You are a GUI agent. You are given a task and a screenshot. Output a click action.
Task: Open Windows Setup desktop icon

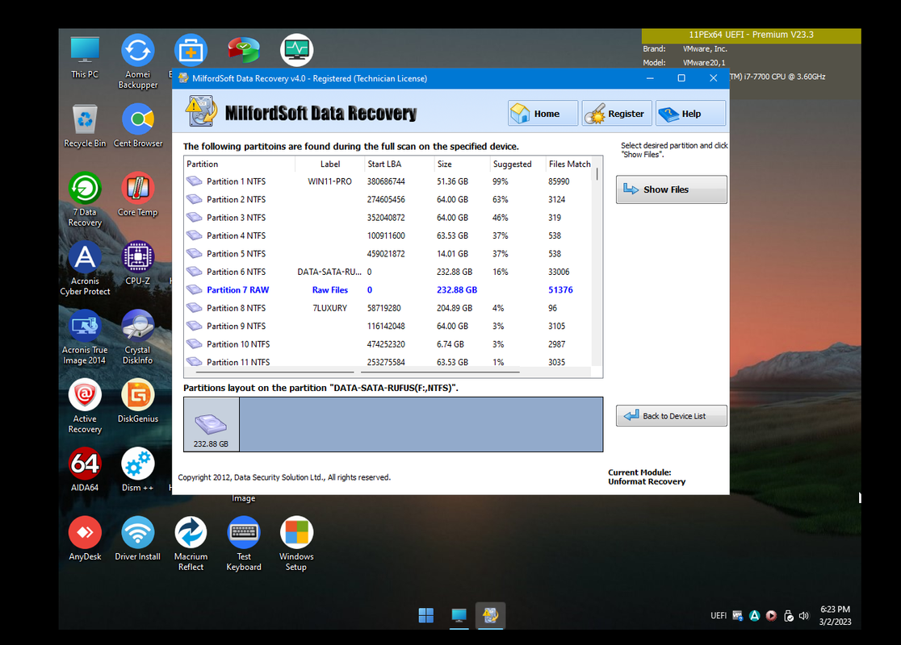coord(296,544)
